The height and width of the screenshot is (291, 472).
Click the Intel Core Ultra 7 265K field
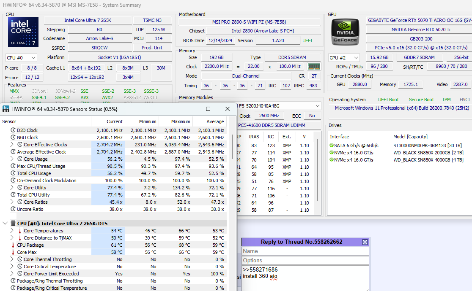pyautogui.click(x=88, y=20)
